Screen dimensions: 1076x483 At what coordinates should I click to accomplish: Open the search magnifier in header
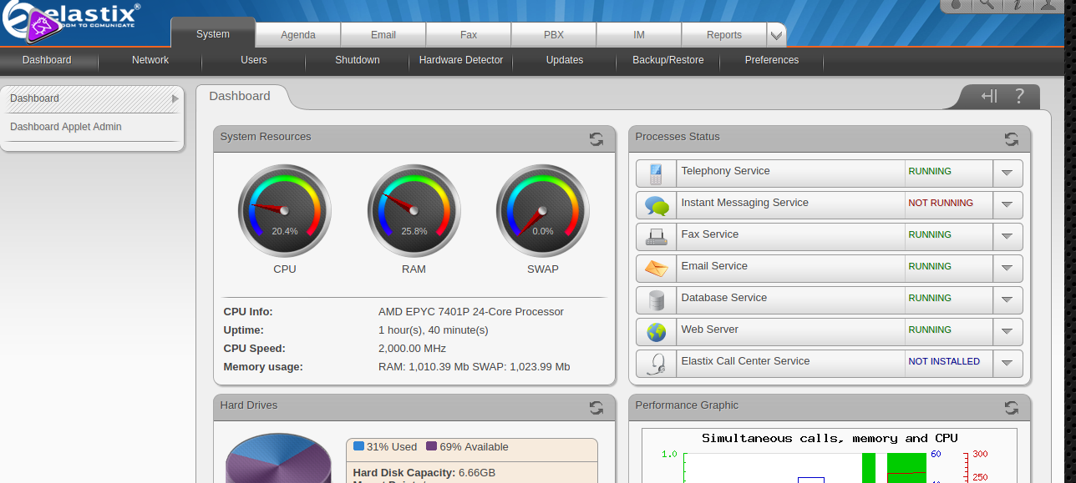[x=987, y=5]
